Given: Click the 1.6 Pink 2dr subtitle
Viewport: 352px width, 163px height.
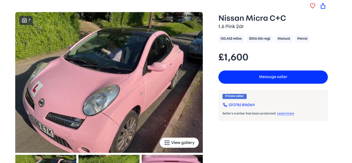Looking at the screenshot, I should click(231, 26).
